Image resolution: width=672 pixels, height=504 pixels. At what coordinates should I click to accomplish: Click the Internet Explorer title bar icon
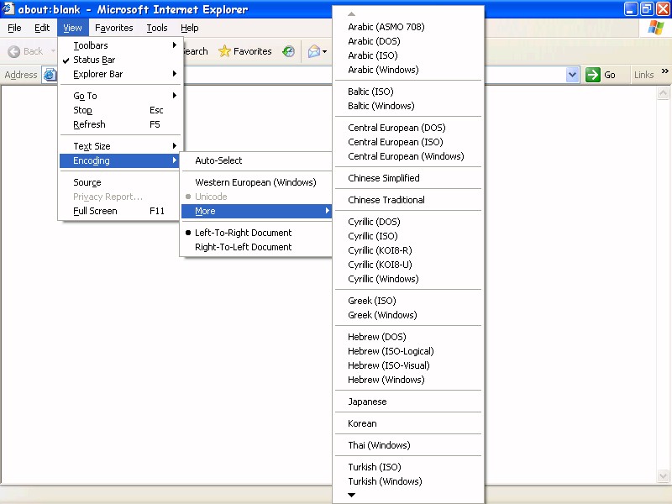[x=8, y=9]
